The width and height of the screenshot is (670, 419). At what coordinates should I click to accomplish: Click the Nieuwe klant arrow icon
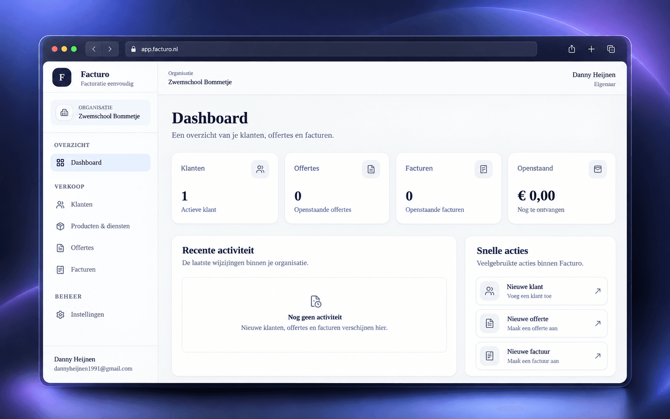tap(598, 291)
